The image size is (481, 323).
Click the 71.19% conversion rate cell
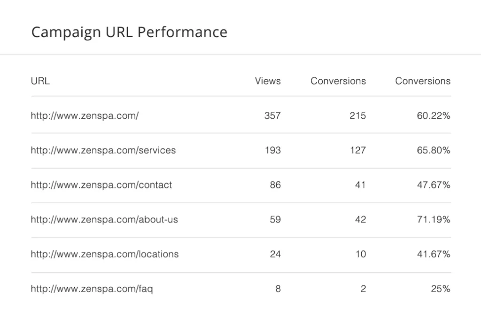[x=434, y=220]
